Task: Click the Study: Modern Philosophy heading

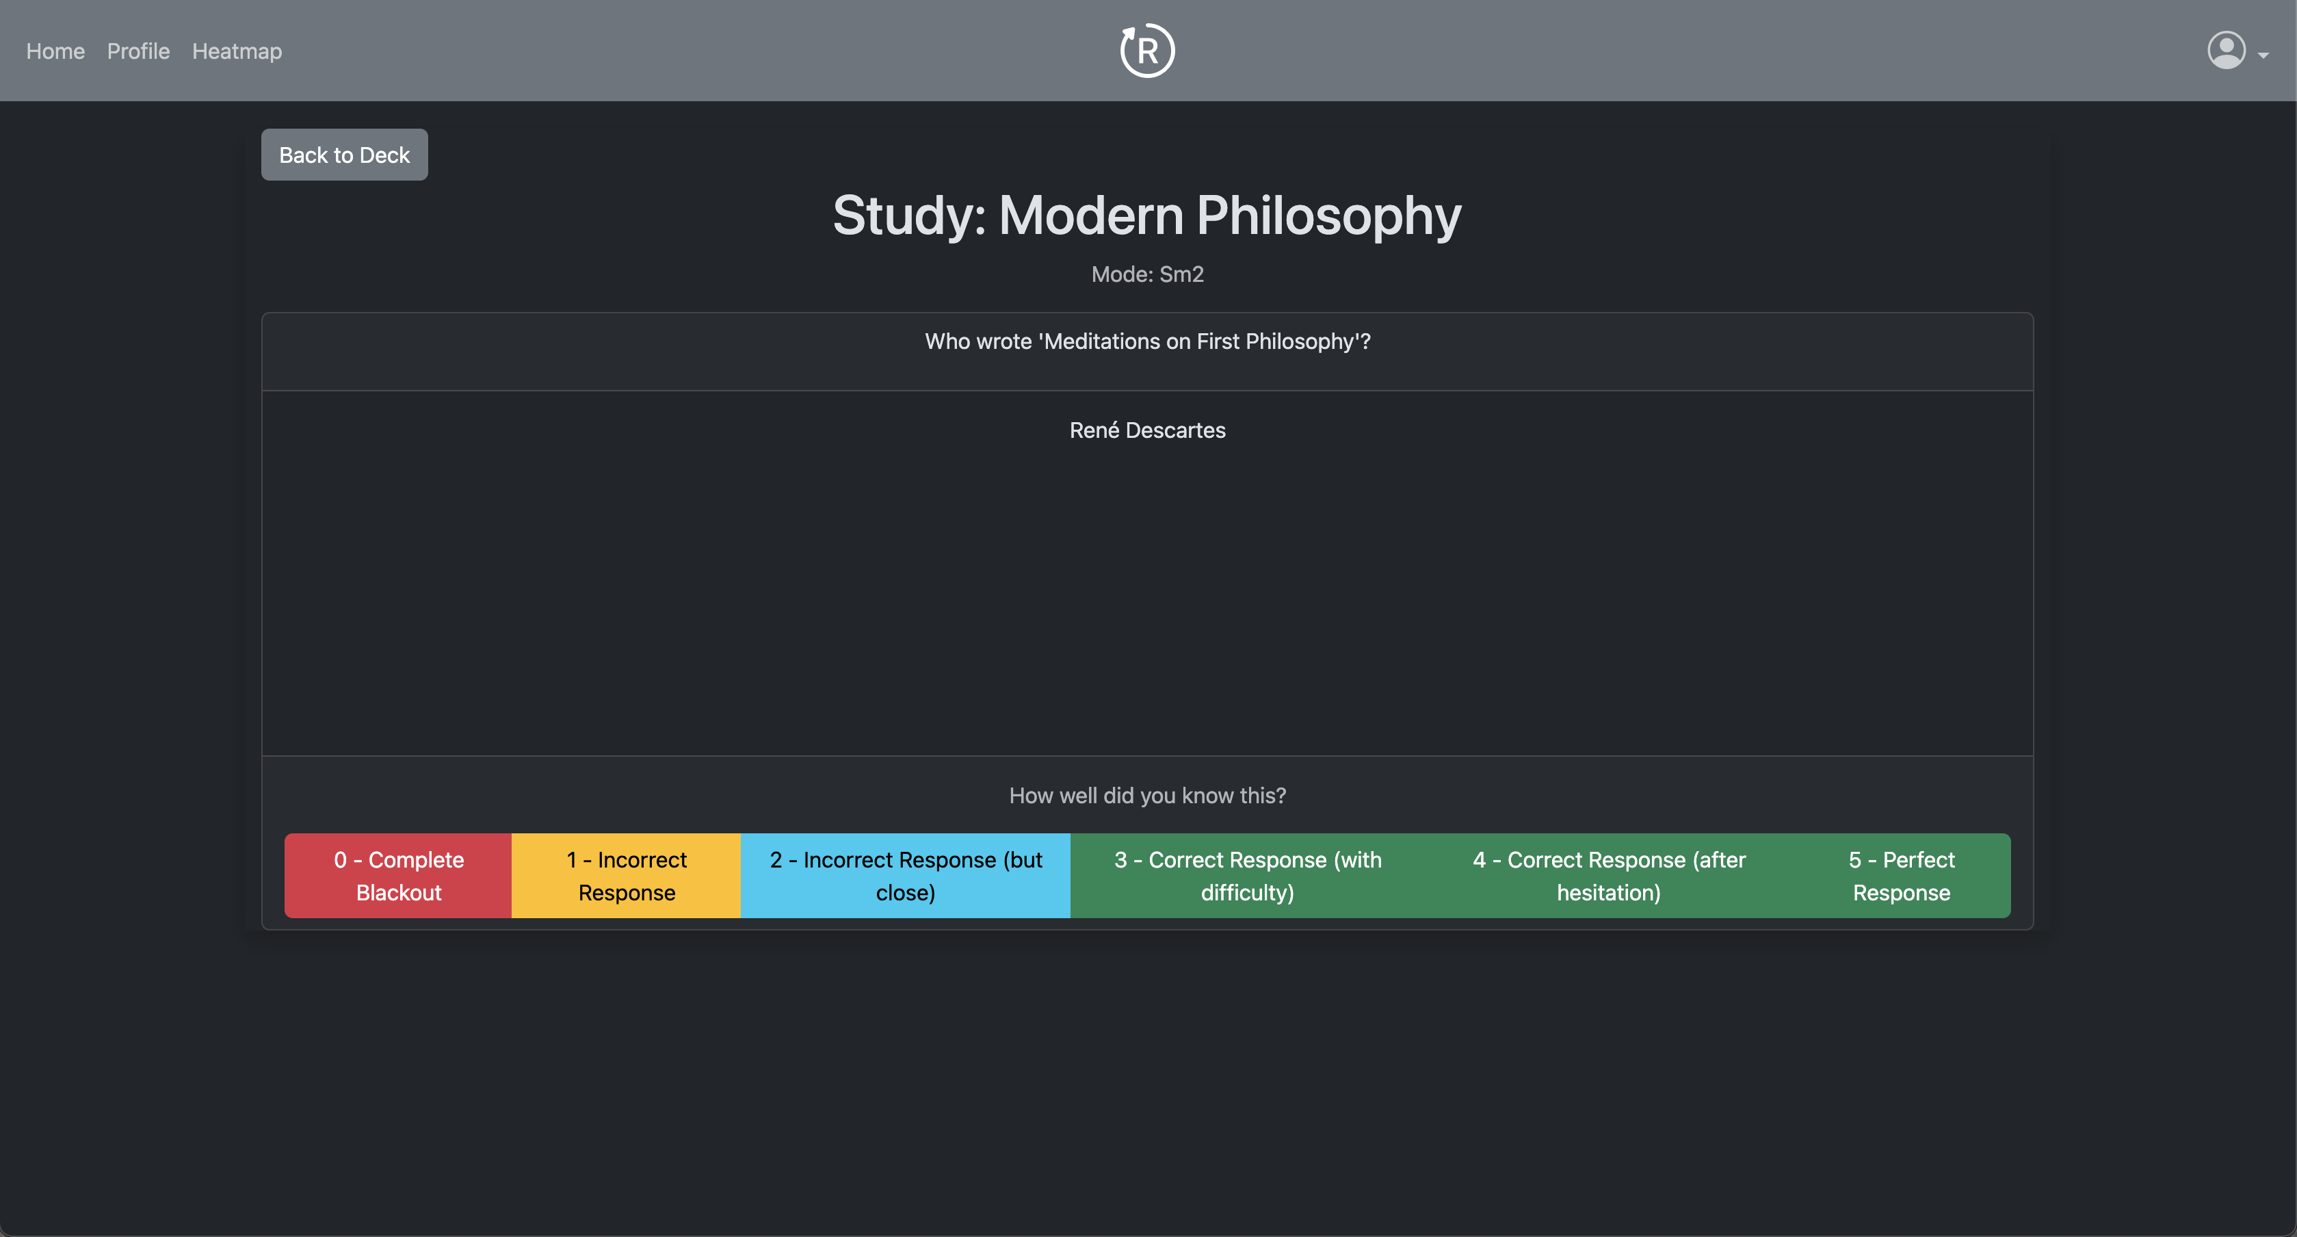Action: coord(1148,216)
